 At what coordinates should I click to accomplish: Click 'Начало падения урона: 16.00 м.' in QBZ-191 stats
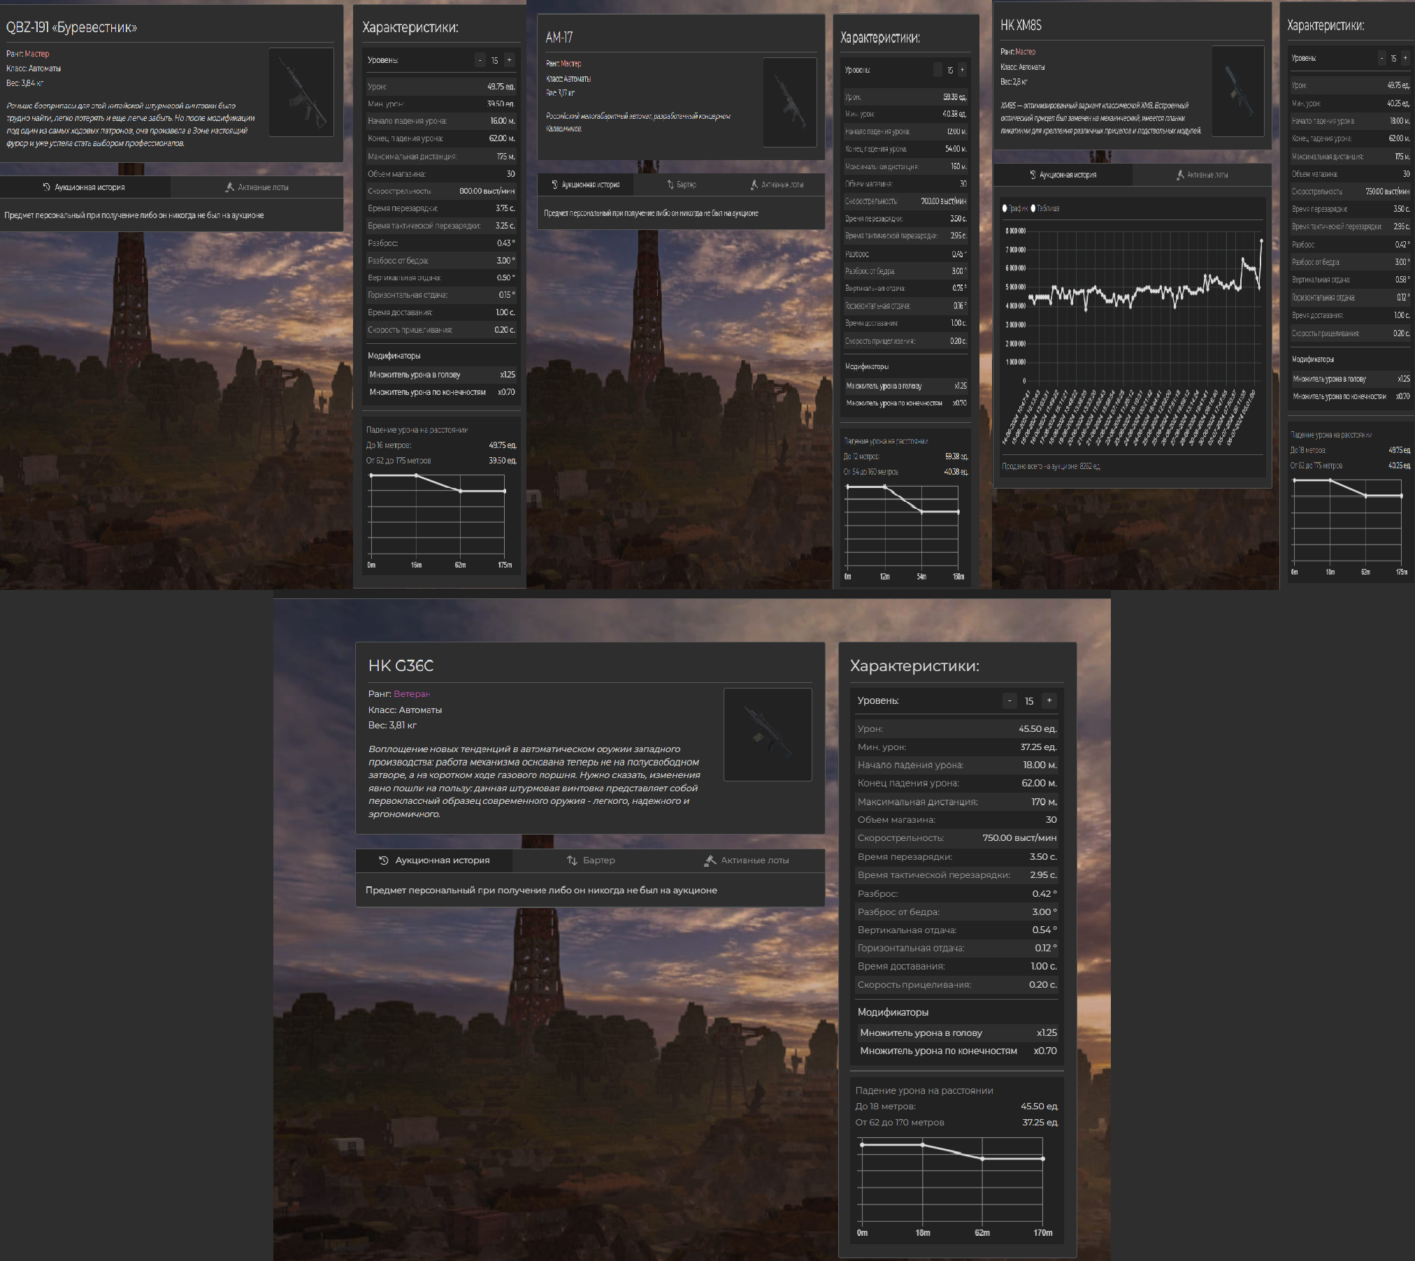441,121
